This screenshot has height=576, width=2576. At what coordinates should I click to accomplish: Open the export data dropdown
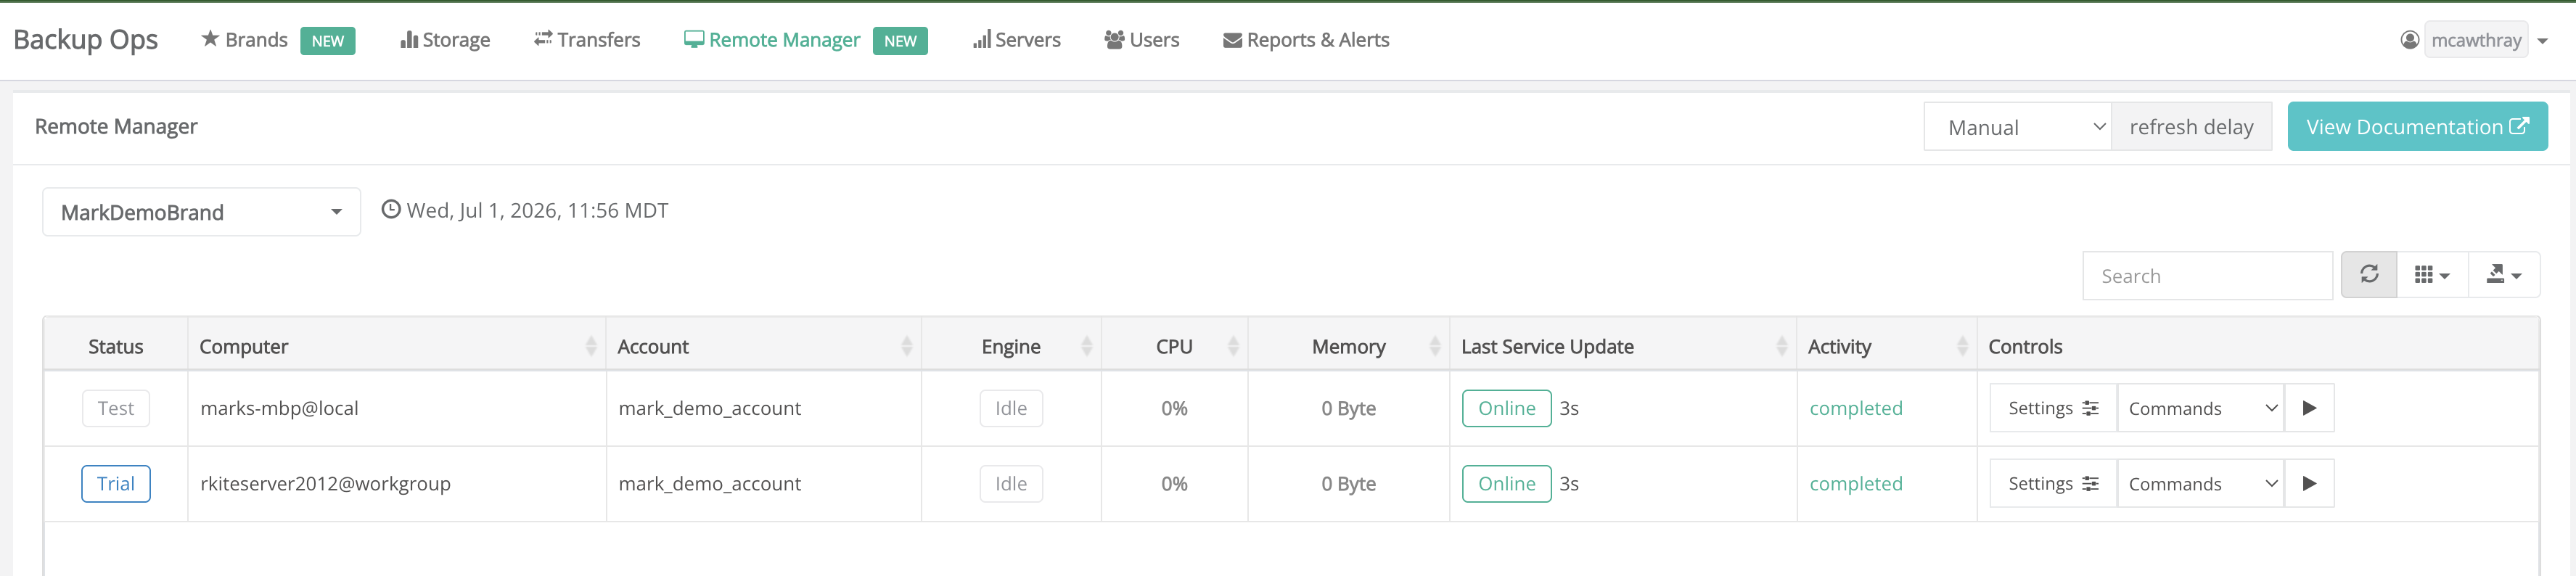pyautogui.click(x=2504, y=274)
